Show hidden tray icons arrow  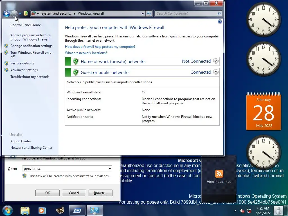[235, 211]
